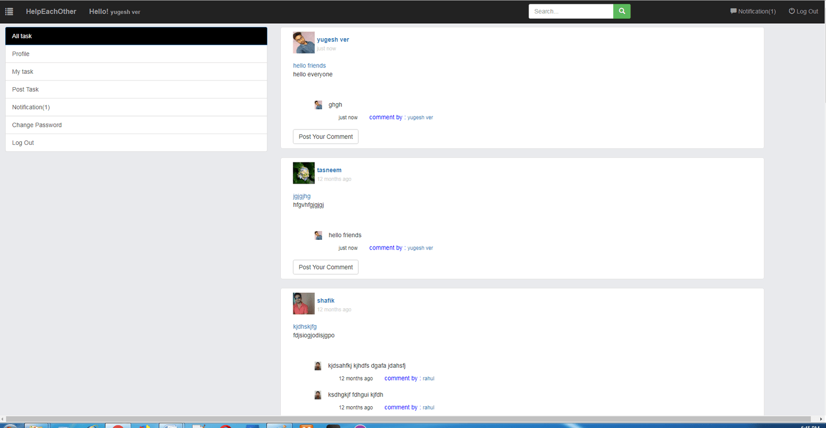Open the 'hello friends' task title link
The width and height of the screenshot is (826, 428).
click(x=309, y=65)
